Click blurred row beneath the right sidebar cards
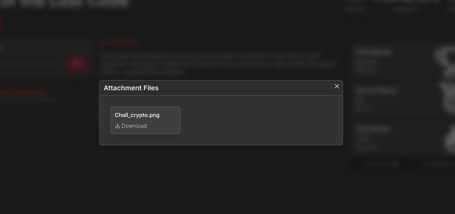The height and width of the screenshot is (214, 455). click(x=403, y=164)
